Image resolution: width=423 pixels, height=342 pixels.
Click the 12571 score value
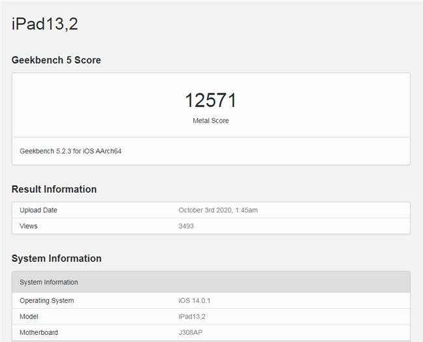pos(211,100)
